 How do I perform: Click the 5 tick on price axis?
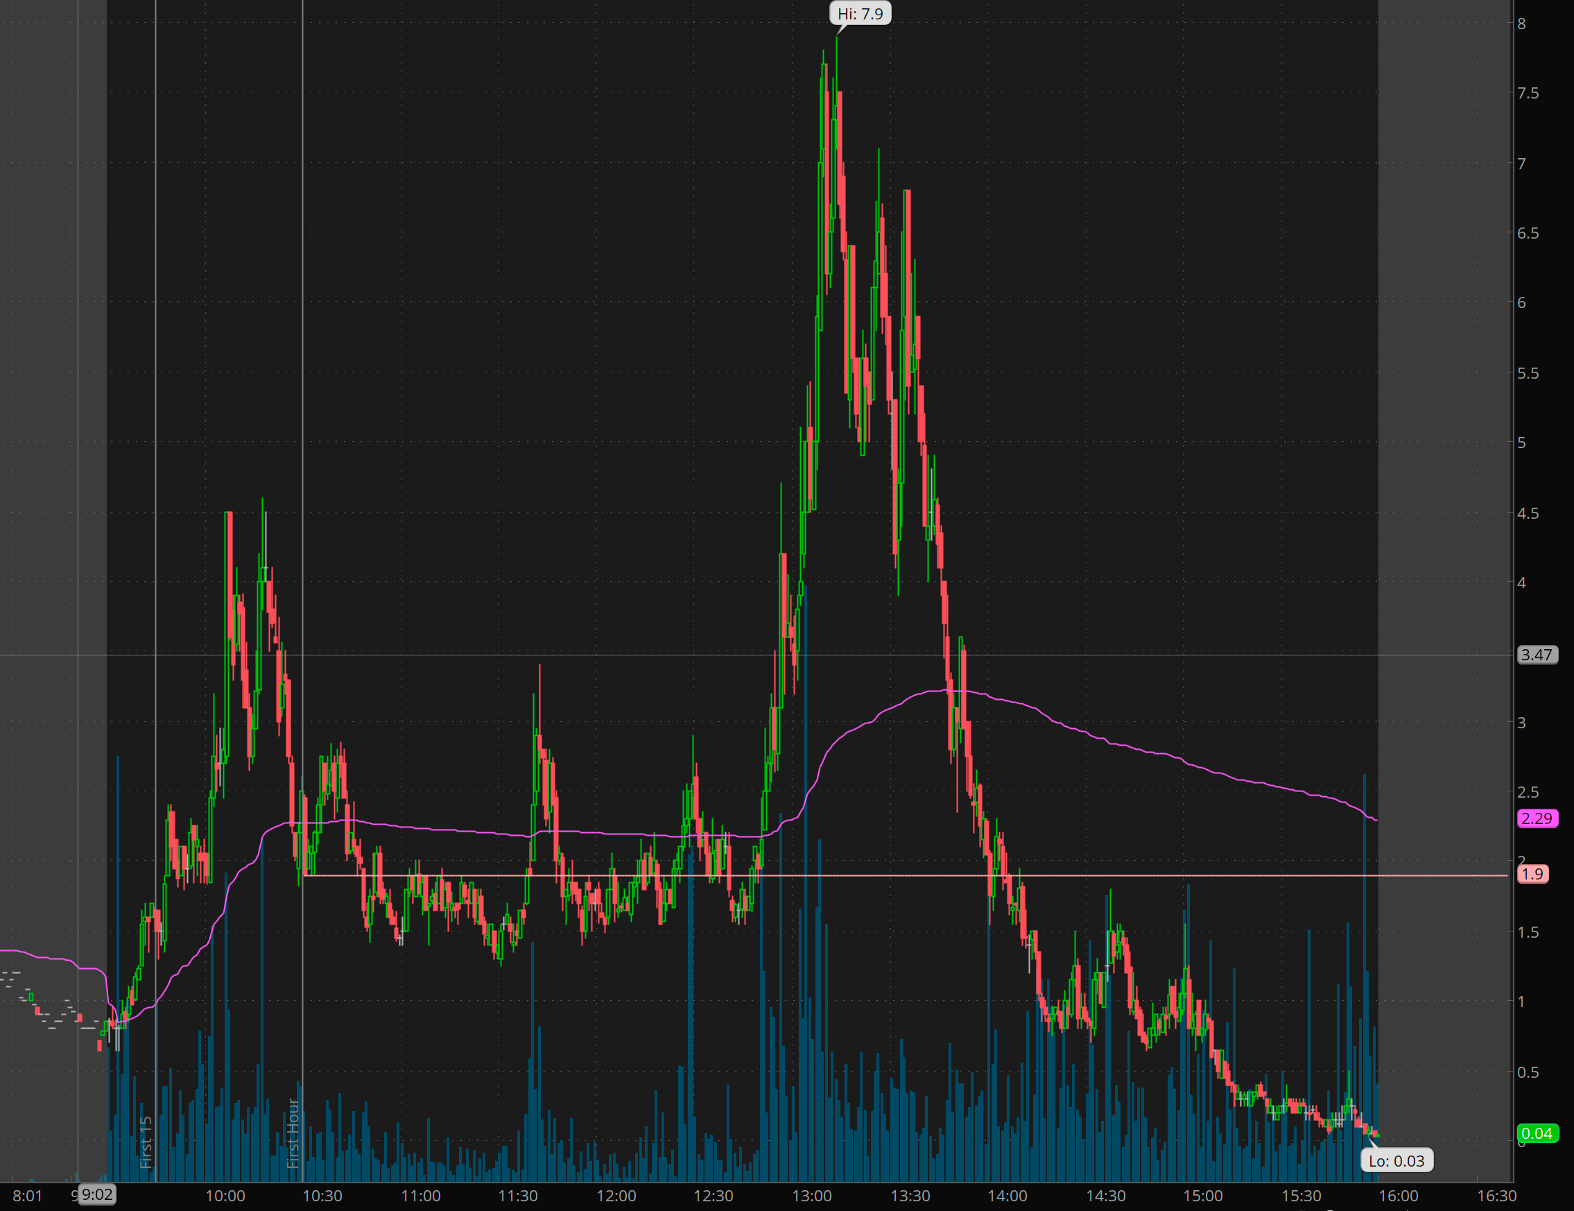point(1521,443)
